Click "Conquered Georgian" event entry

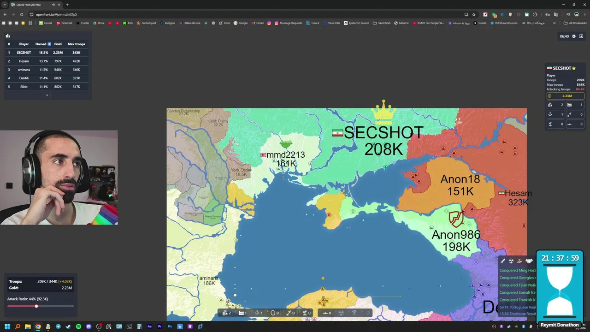click(x=518, y=278)
